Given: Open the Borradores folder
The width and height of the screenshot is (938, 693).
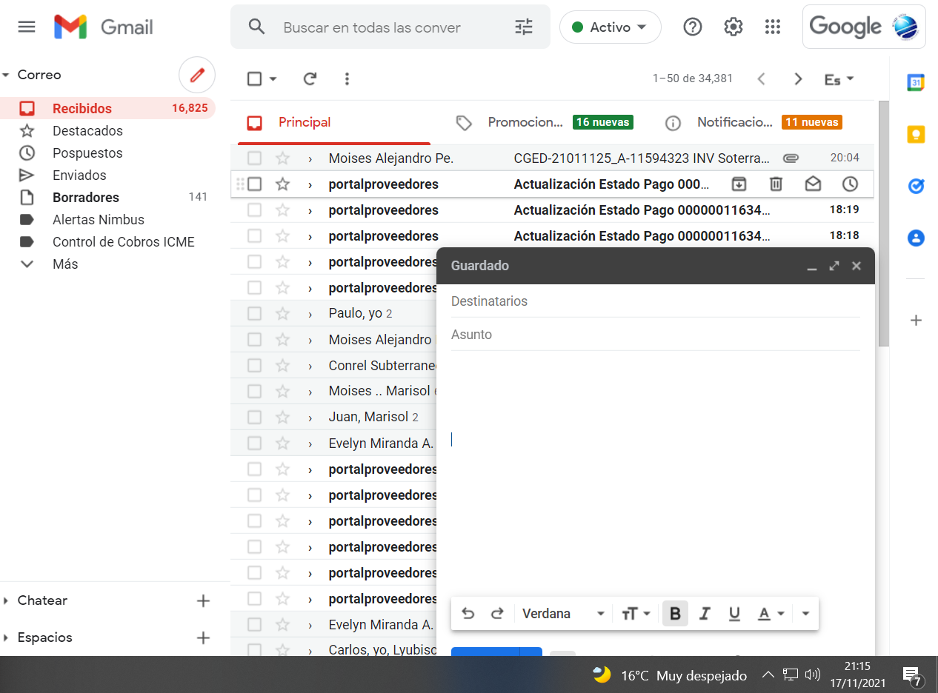Looking at the screenshot, I should pos(85,198).
